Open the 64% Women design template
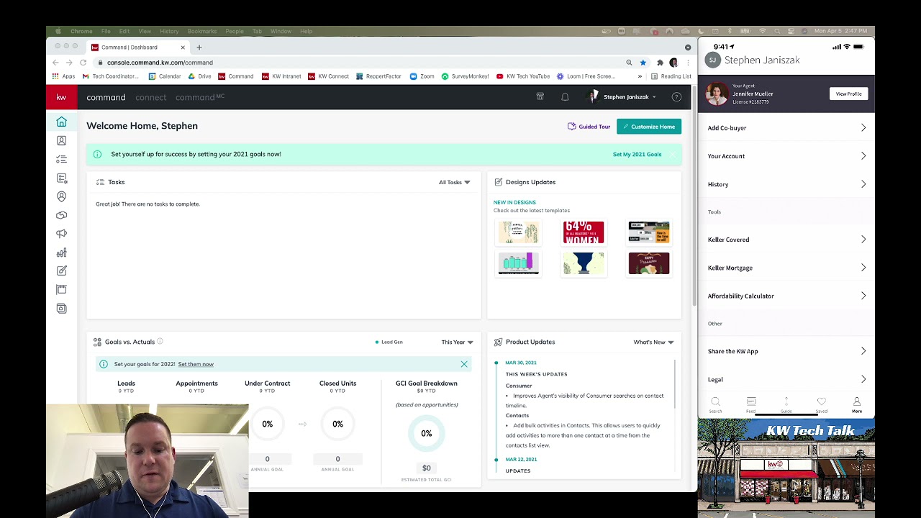Image resolution: width=921 pixels, height=518 pixels. pos(584,232)
